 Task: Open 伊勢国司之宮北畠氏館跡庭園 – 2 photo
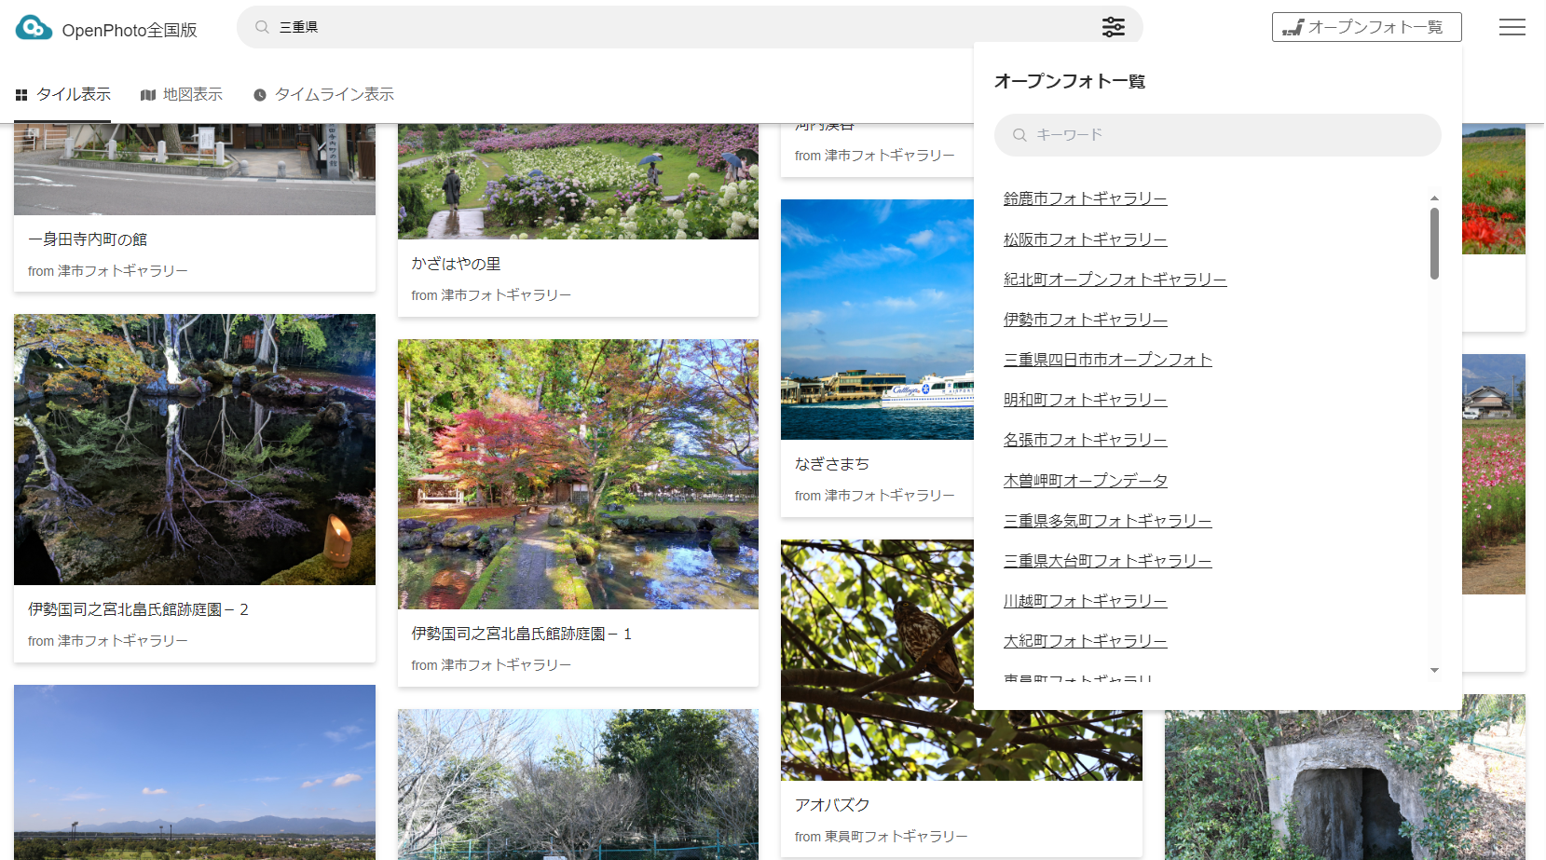[x=195, y=449]
